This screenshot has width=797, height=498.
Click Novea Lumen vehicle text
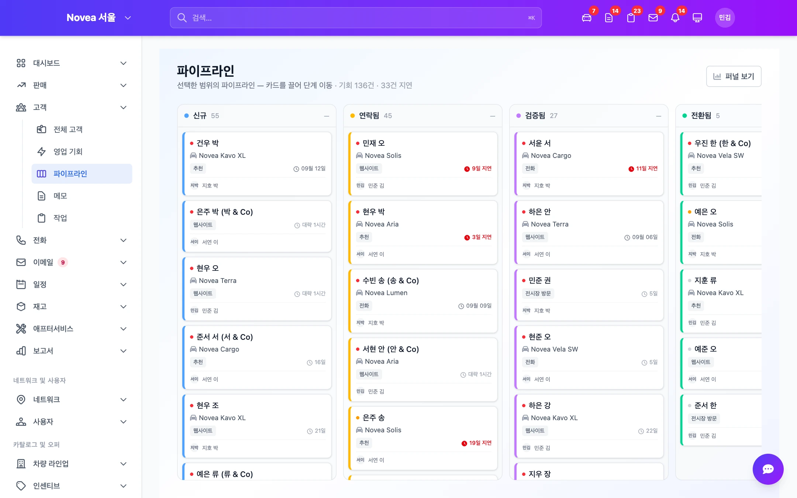(386, 293)
